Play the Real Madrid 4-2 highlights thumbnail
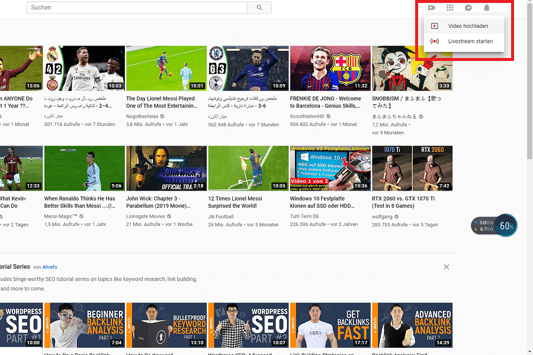The width and height of the screenshot is (533, 355). point(84,68)
